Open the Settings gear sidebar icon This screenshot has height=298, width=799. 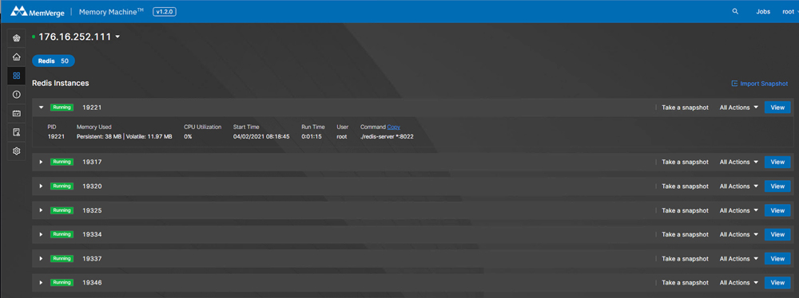tap(16, 151)
